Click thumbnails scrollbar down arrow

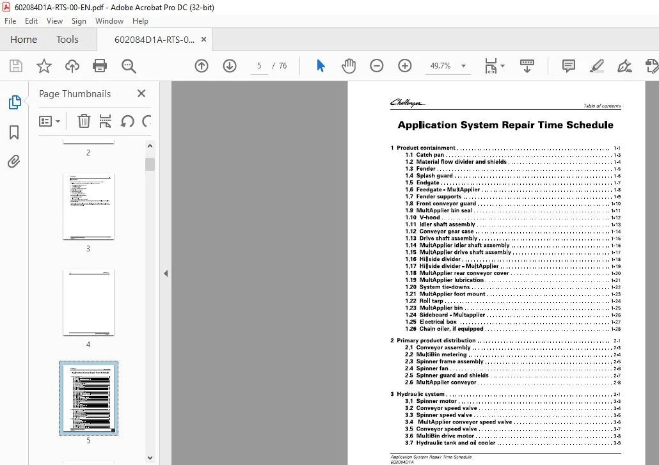point(150,458)
